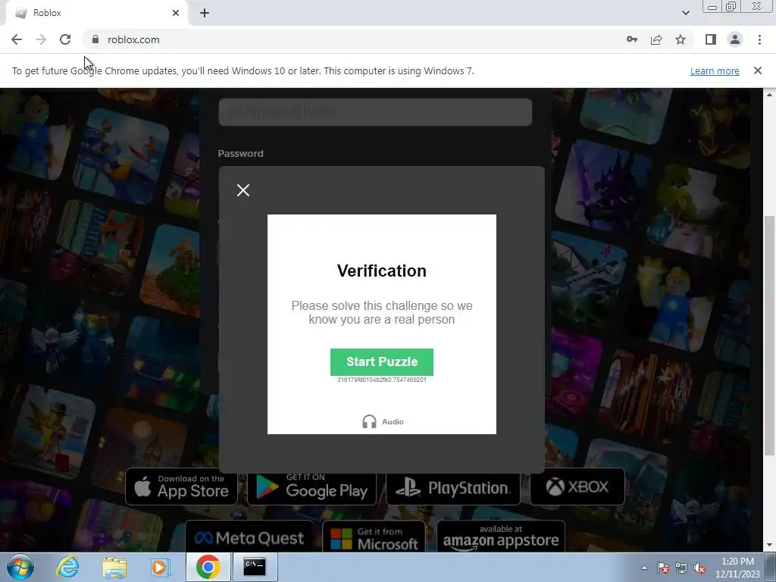Click the scrollbar up arrow
Viewport: 776px width, 582px height.
pos(769,94)
